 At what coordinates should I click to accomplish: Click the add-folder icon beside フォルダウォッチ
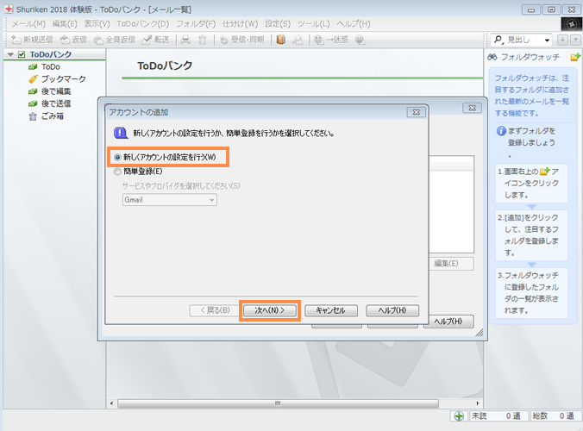click(x=575, y=57)
